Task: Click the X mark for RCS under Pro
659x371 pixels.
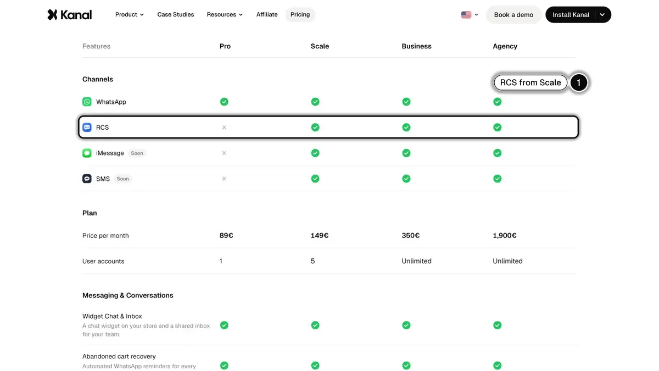Action: click(x=224, y=127)
